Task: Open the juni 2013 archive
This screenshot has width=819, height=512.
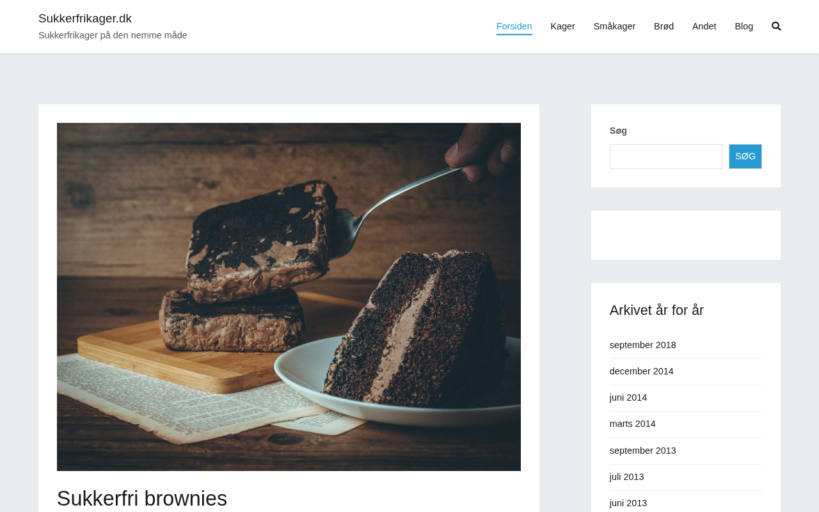Action: [628, 503]
